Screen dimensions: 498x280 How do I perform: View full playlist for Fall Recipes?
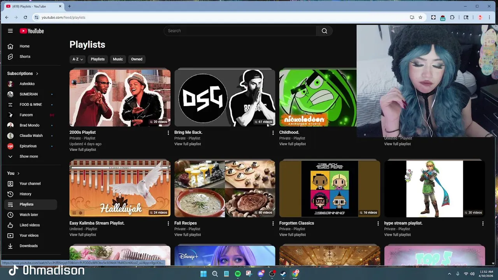coord(188,234)
